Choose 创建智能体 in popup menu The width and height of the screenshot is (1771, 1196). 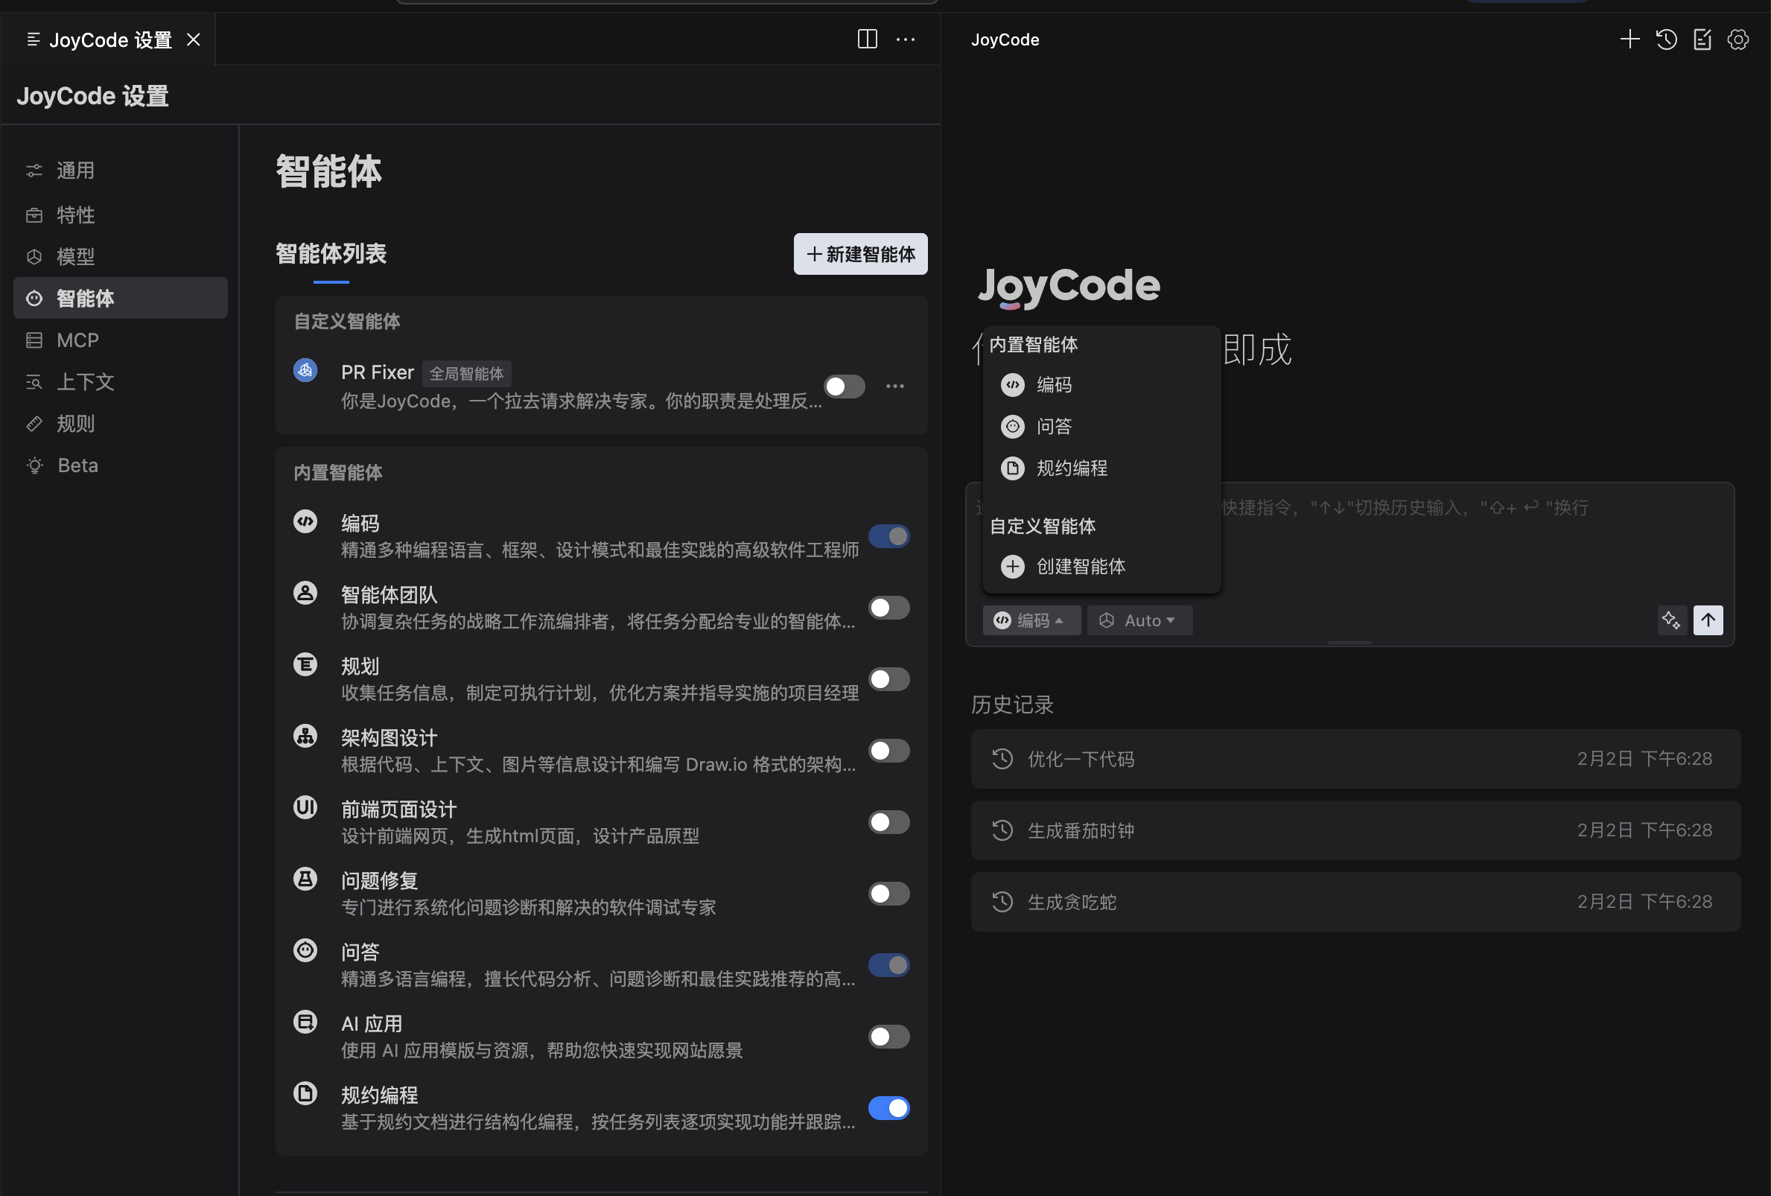point(1102,566)
